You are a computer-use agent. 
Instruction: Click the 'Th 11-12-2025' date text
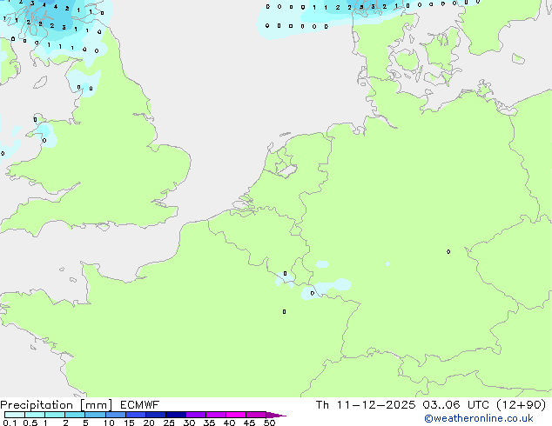pyautogui.click(x=366, y=405)
